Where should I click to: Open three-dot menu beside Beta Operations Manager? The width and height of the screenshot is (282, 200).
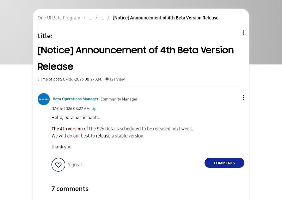(244, 98)
